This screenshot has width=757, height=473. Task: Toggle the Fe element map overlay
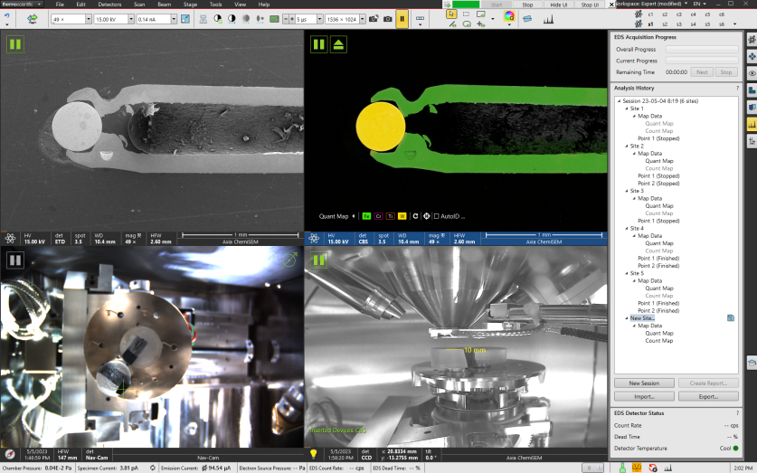tap(366, 216)
